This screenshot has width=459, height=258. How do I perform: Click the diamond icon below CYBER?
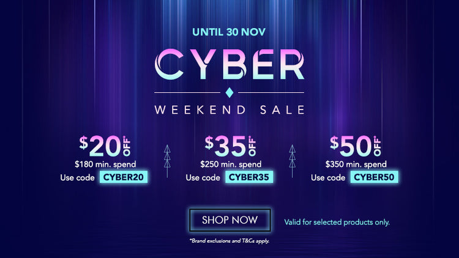click(229, 93)
